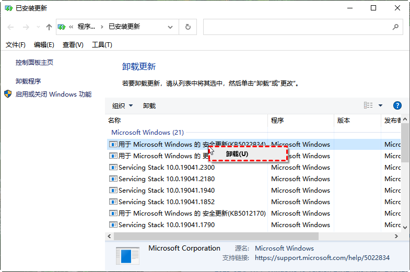
Task: Click the address bar location icon
Action: [62, 27]
